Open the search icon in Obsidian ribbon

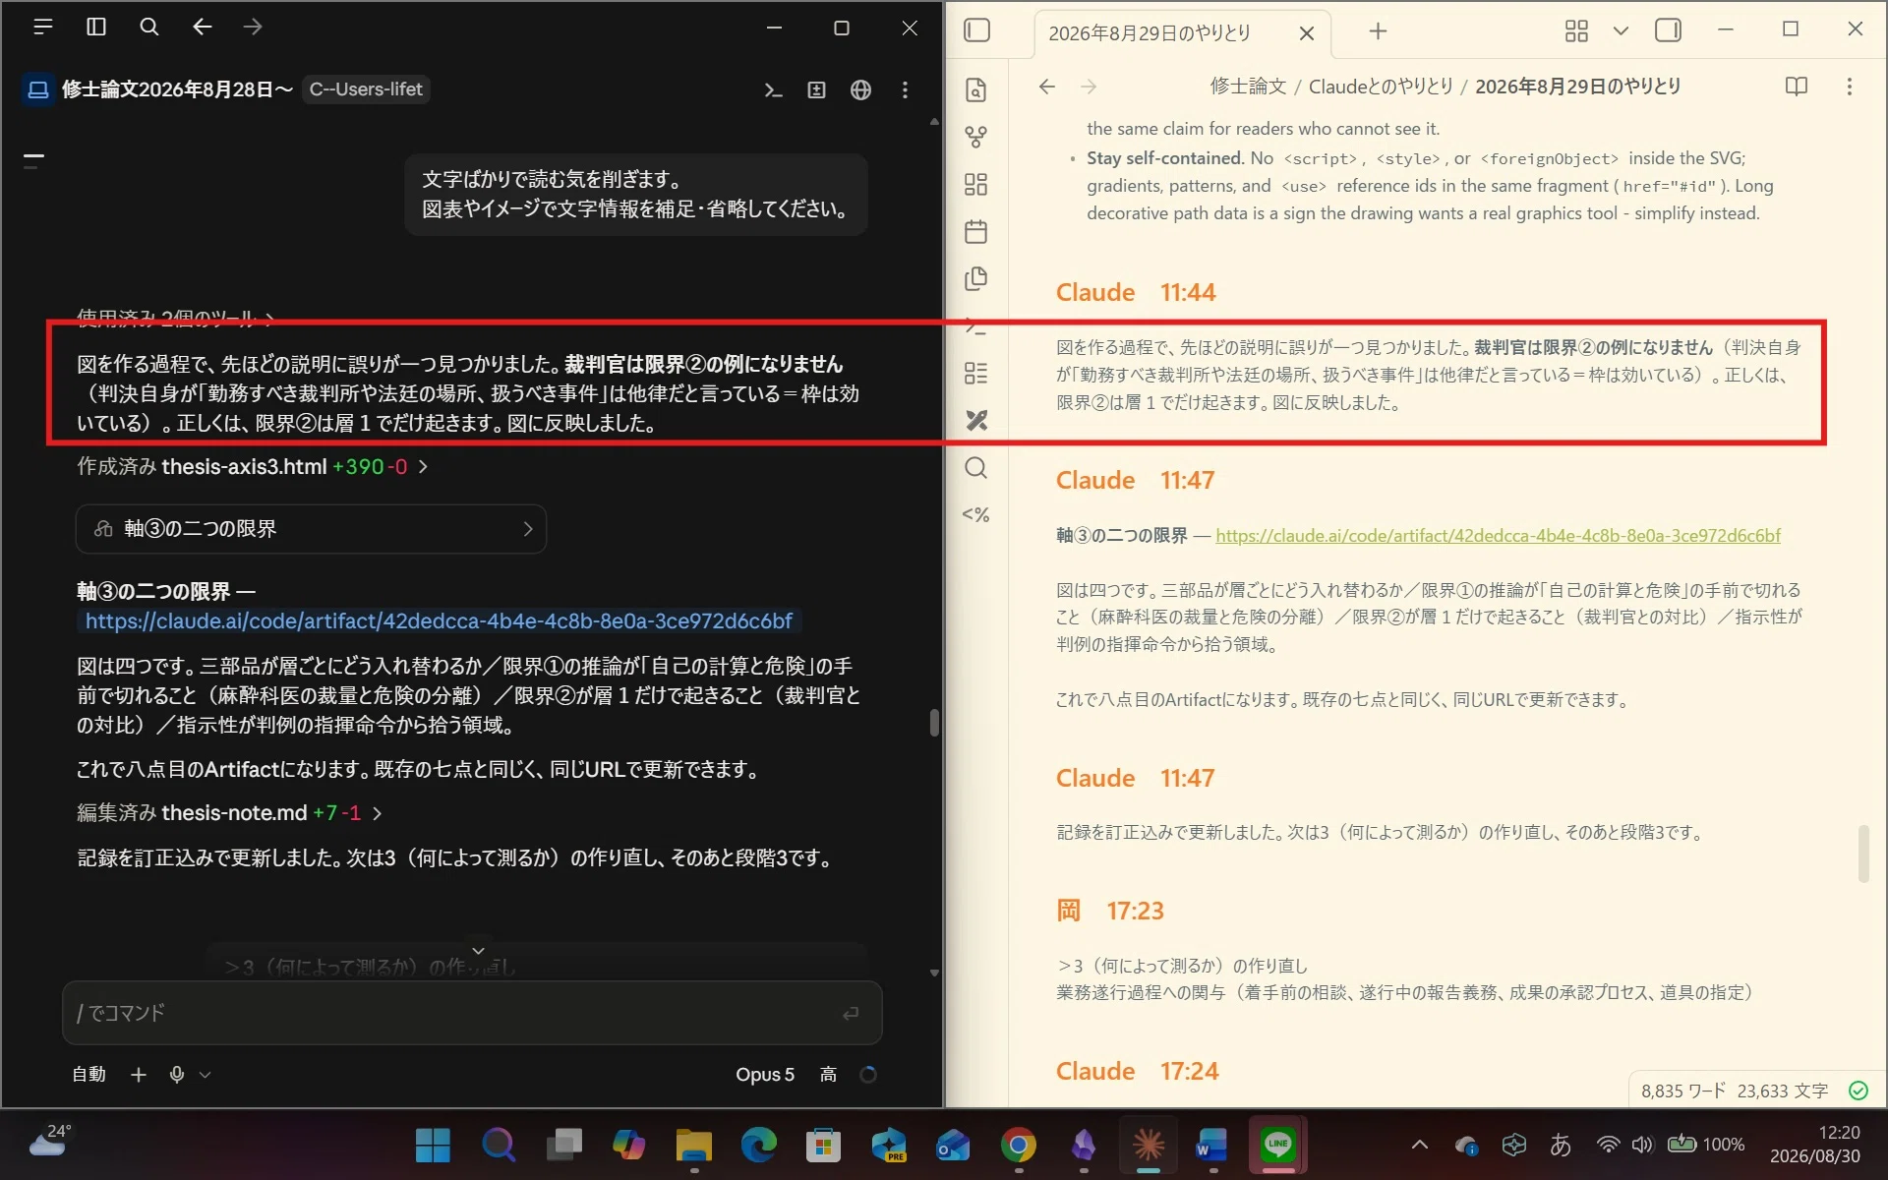[x=975, y=468]
